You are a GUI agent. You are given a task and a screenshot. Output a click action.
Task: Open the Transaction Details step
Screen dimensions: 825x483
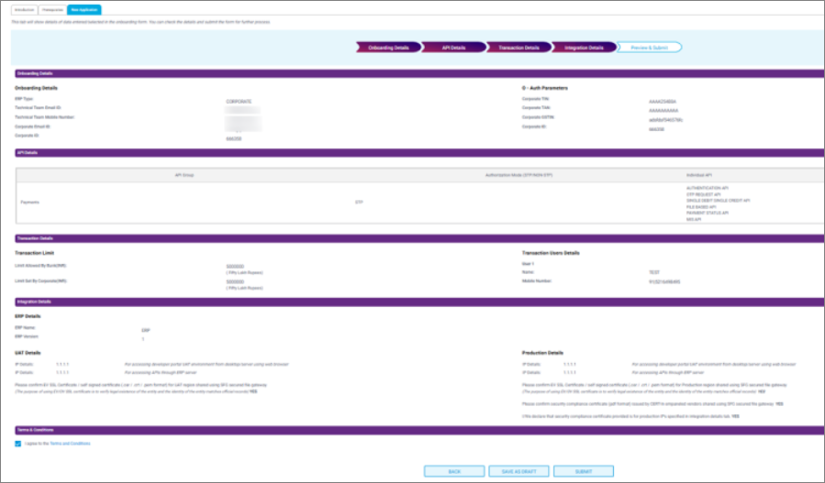click(x=517, y=47)
